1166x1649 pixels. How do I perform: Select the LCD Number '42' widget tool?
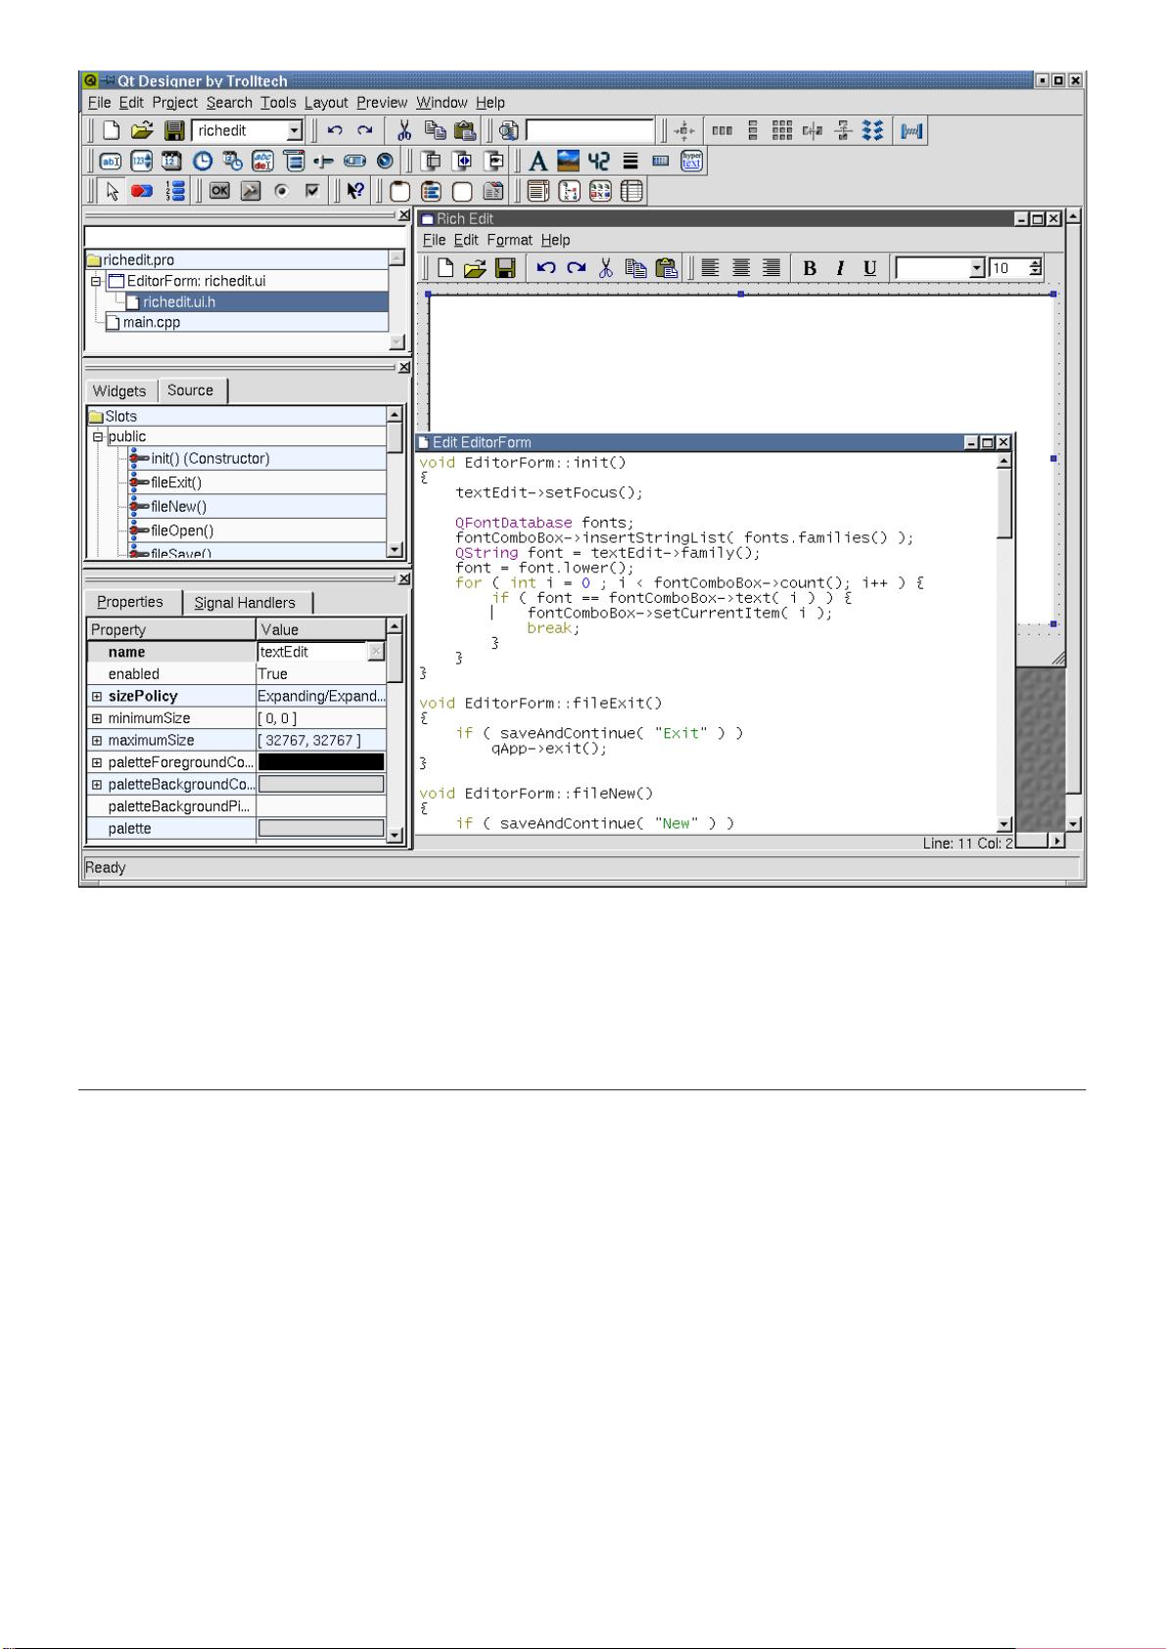pos(599,161)
